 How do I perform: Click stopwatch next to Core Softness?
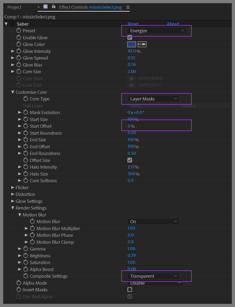coord(26,181)
